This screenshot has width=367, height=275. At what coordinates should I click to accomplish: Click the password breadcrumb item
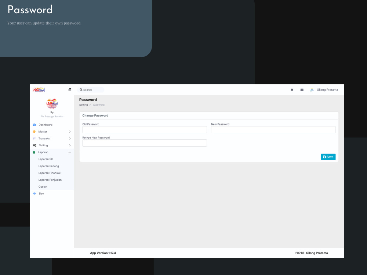click(98, 105)
